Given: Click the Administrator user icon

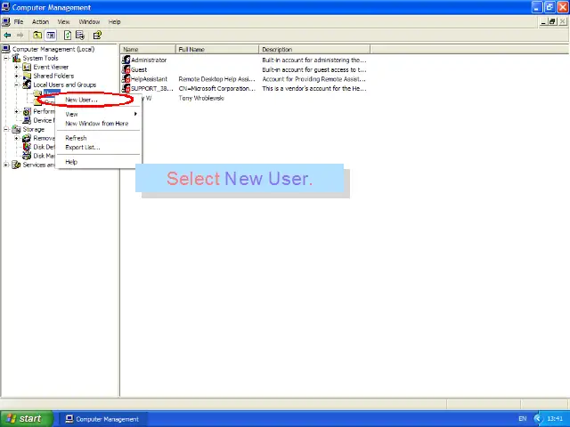Looking at the screenshot, I should click(x=126, y=60).
